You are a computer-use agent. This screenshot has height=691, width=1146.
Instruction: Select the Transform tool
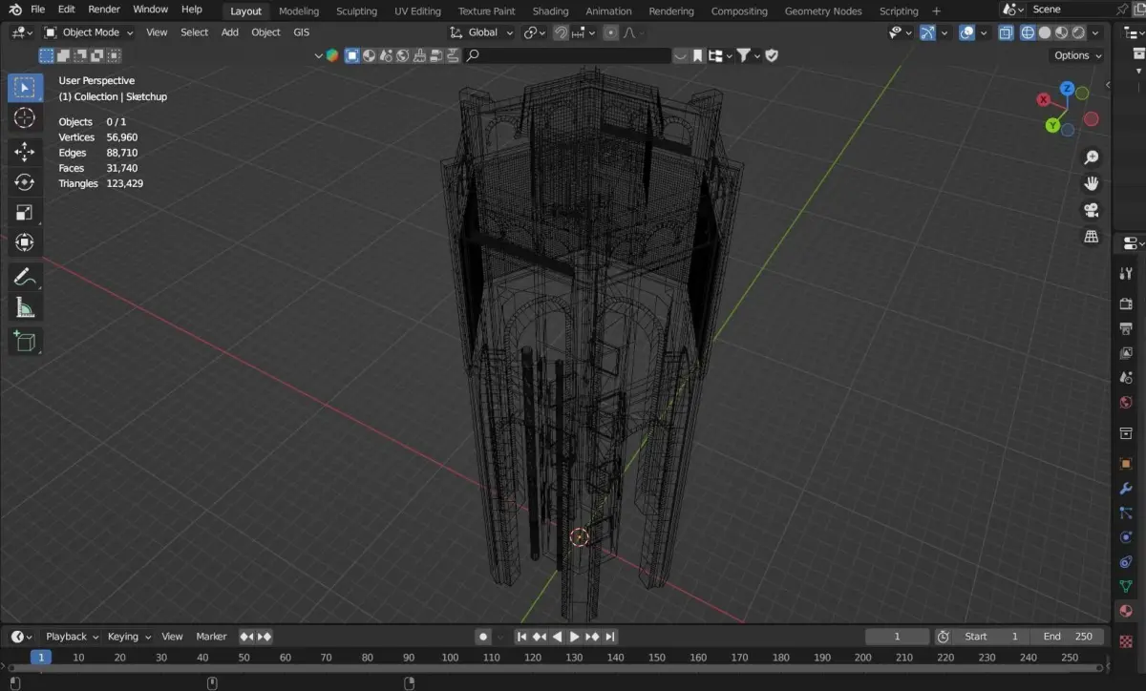coord(25,242)
